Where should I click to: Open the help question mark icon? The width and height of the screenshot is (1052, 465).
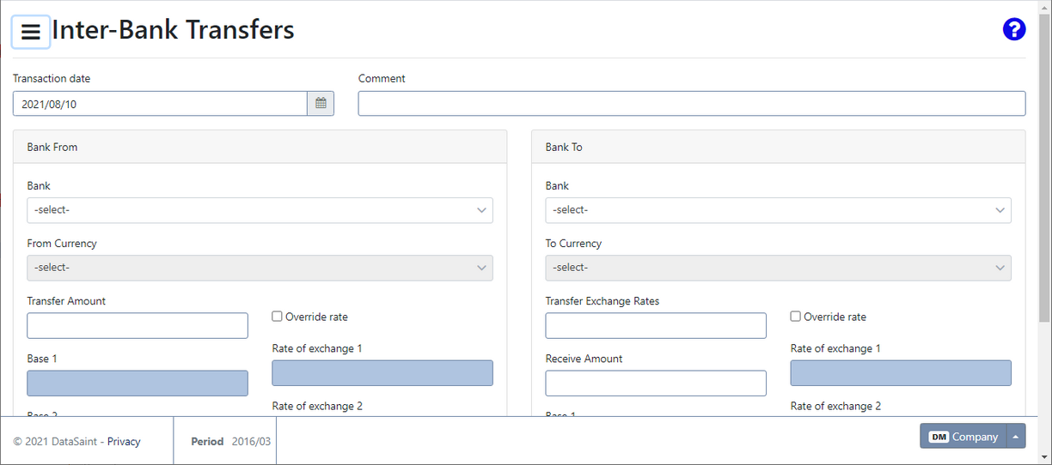[1014, 29]
